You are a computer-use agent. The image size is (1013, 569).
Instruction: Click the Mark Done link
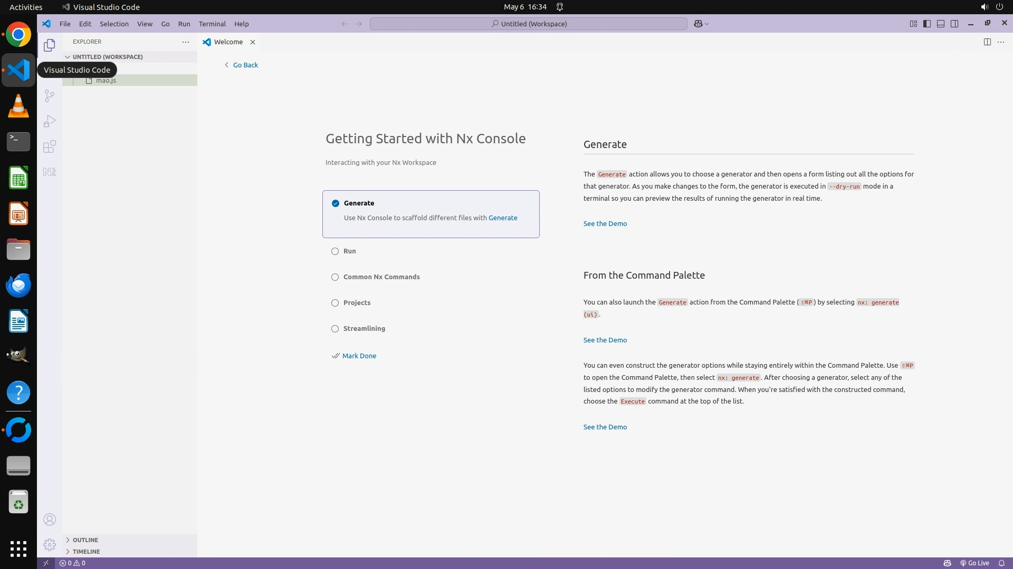(359, 356)
